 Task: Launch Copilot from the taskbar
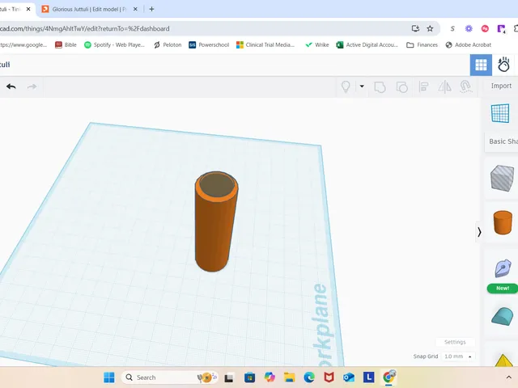[270, 377]
